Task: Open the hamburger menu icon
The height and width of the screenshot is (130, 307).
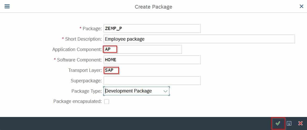Action: (7, 7)
